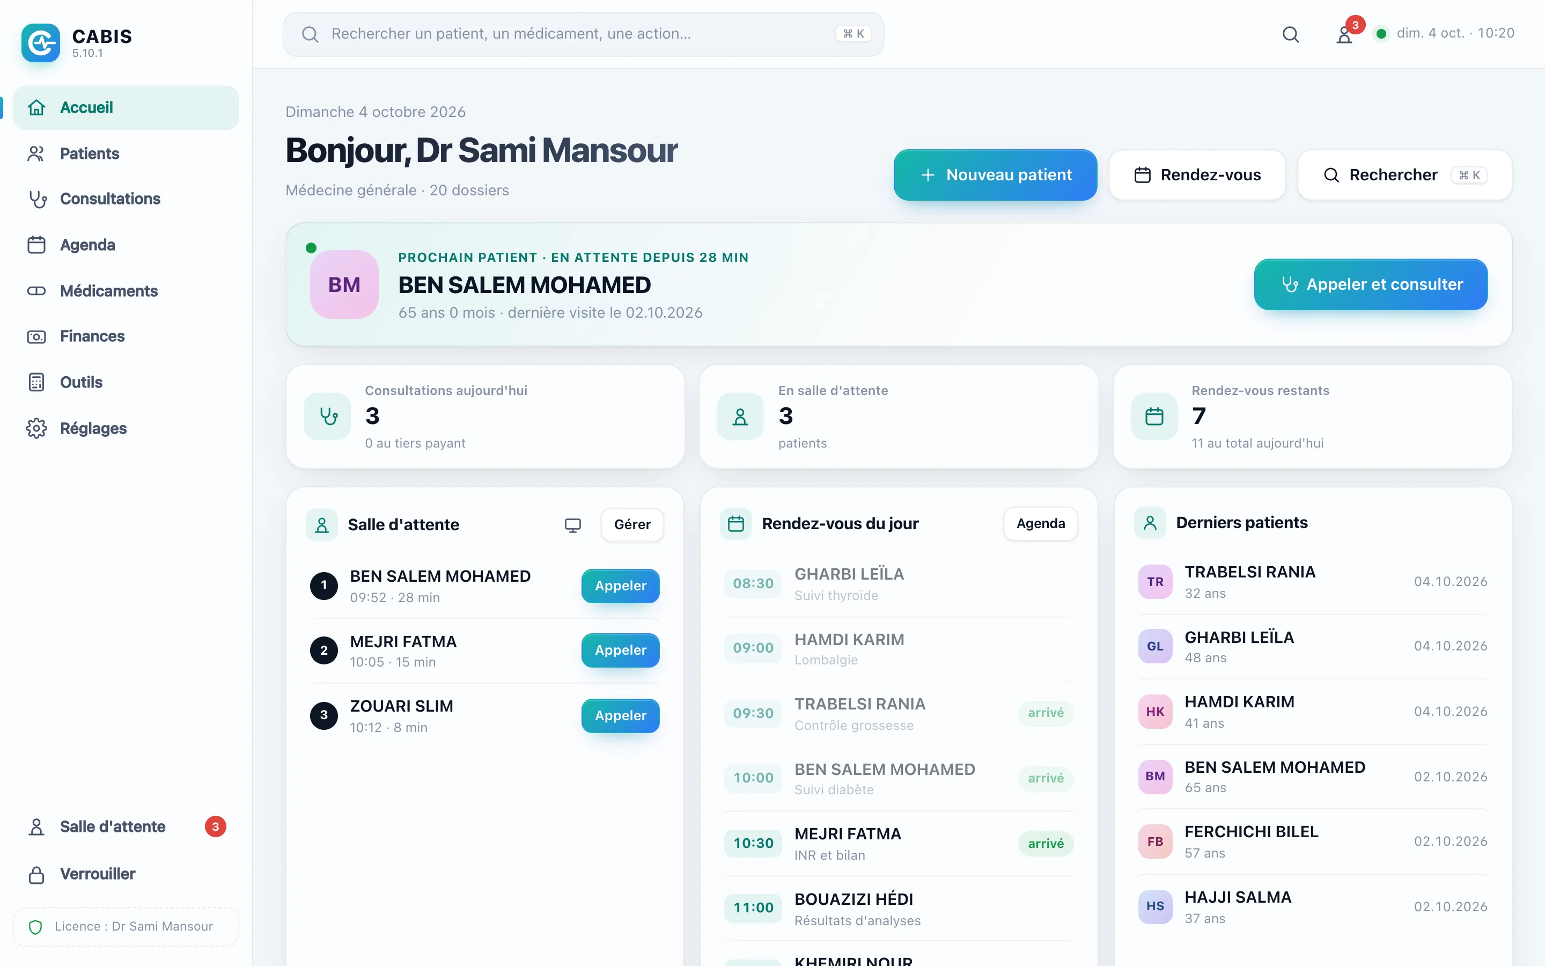The width and height of the screenshot is (1545, 966).
Task: Click the shield icon in the licence box
Action: click(x=36, y=926)
